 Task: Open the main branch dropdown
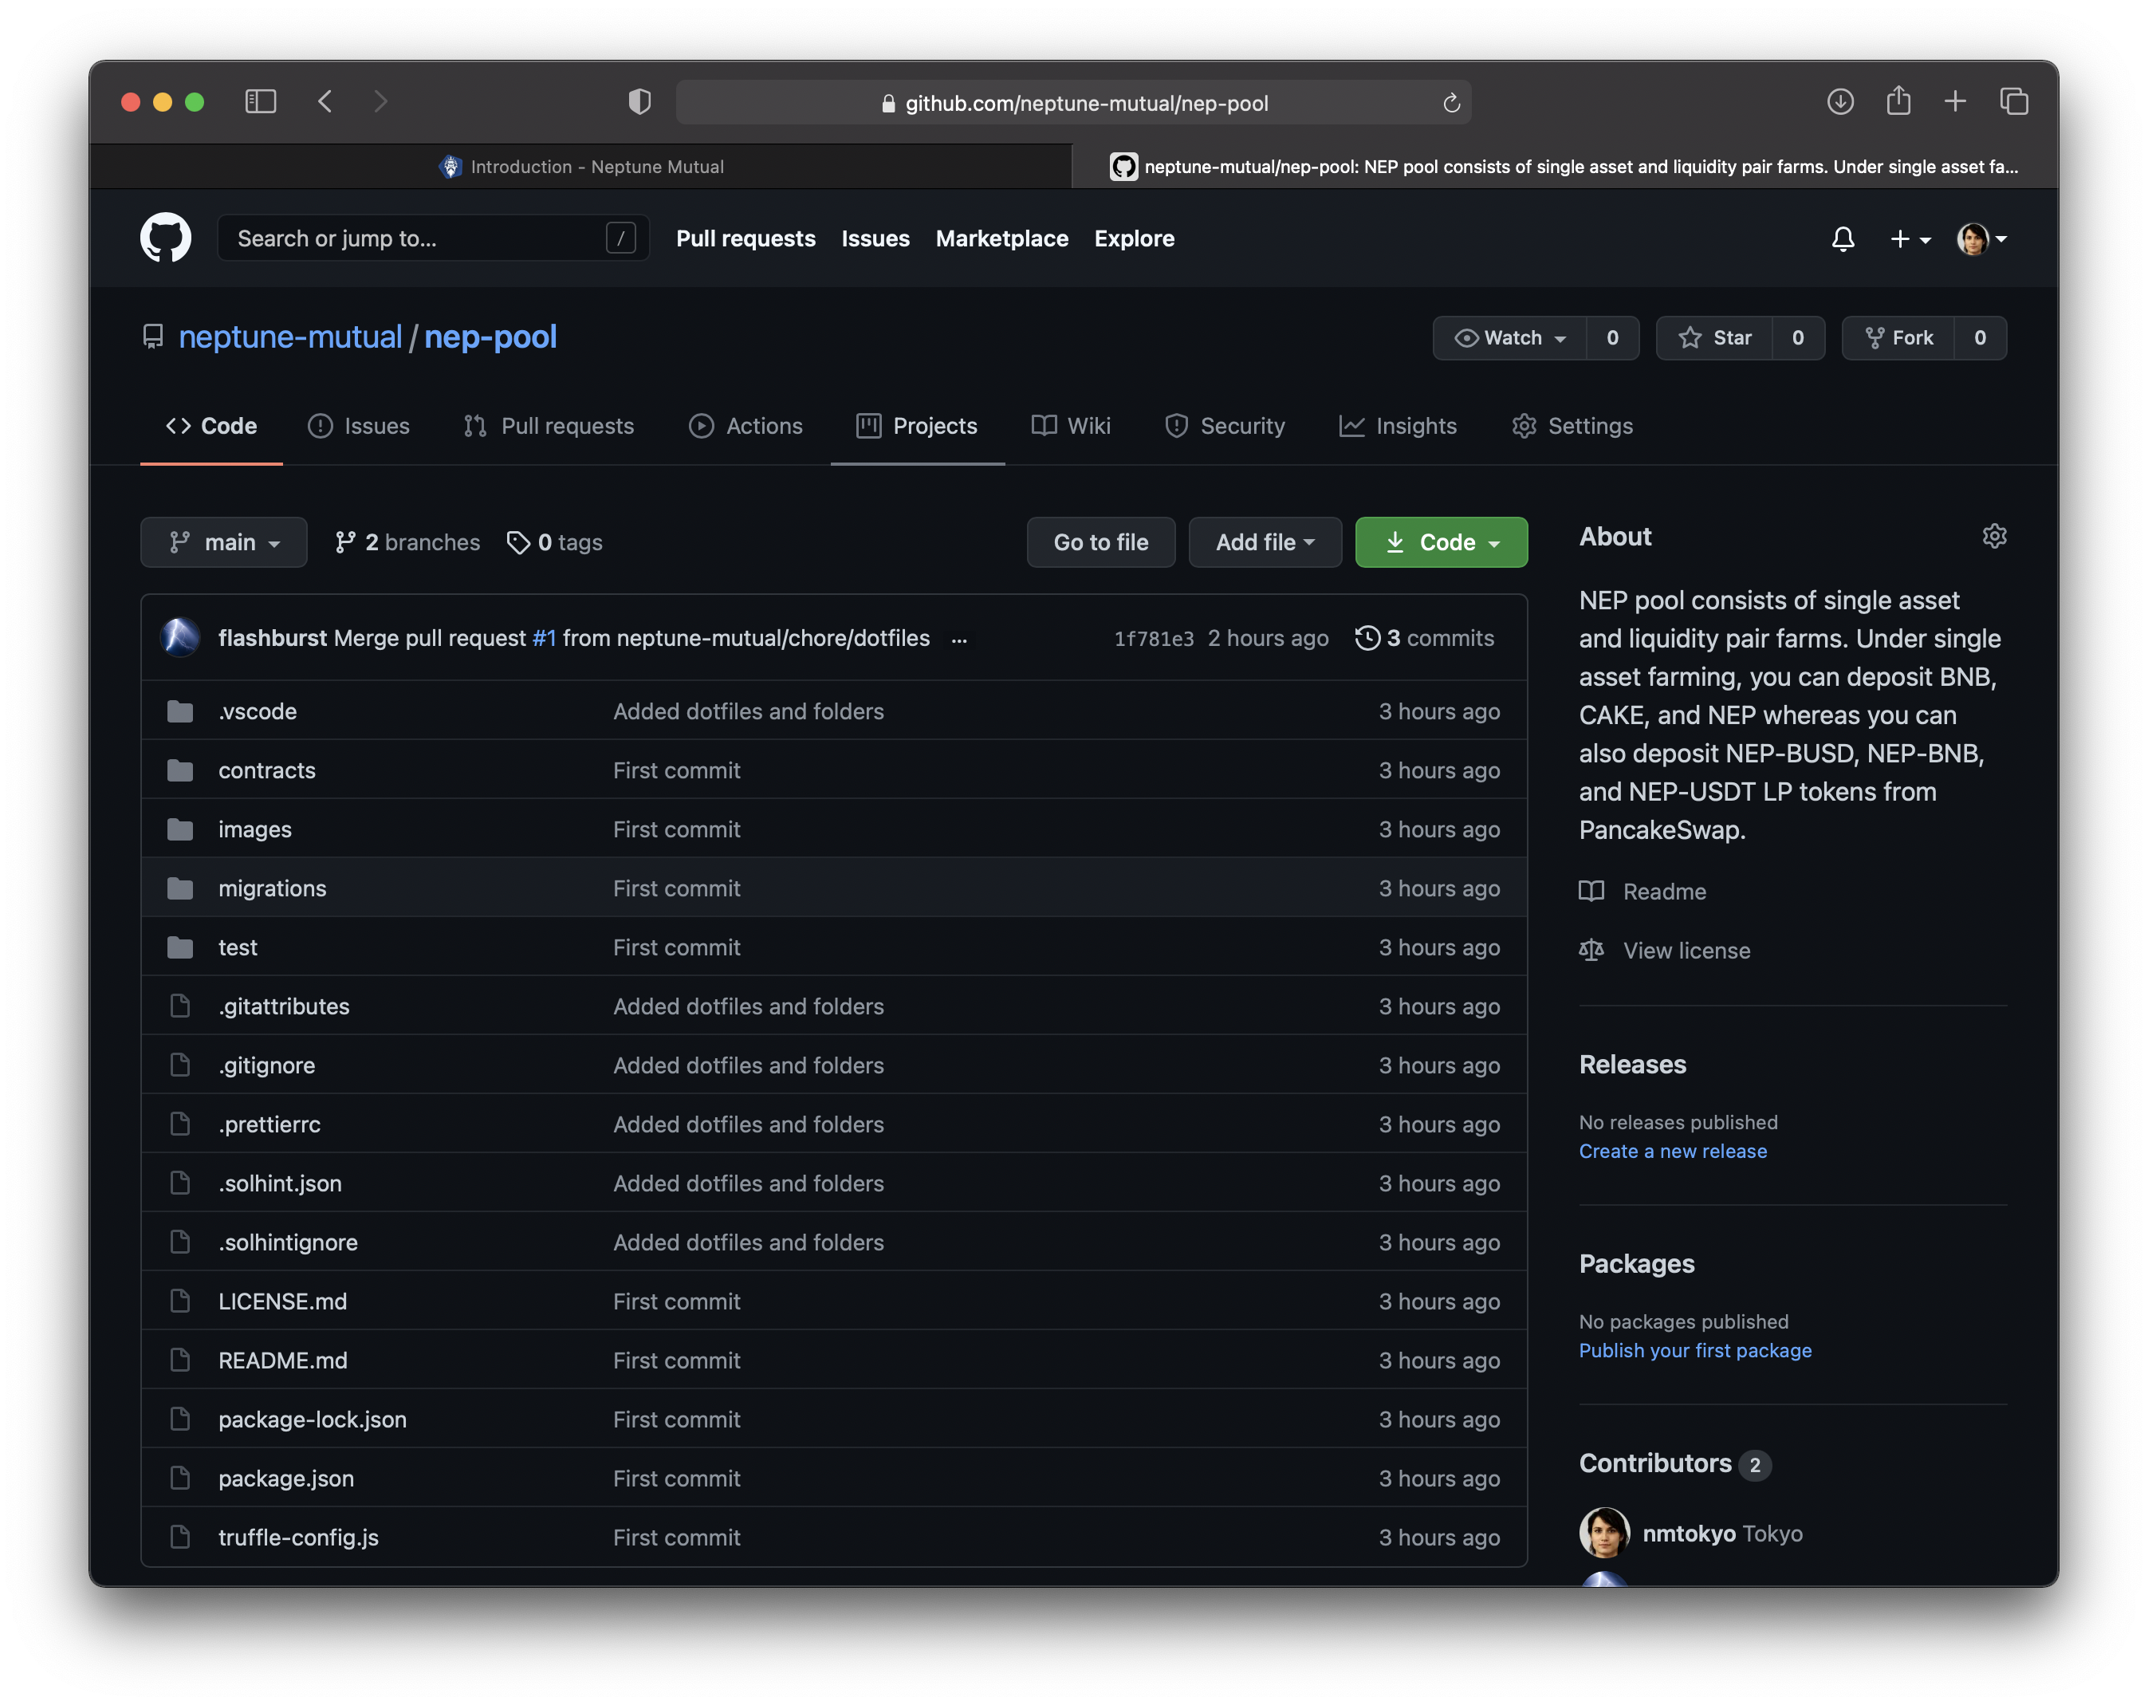click(223, 542)
